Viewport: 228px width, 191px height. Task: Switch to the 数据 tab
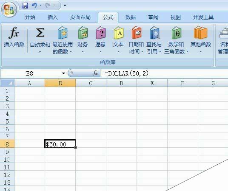point(131,17)
